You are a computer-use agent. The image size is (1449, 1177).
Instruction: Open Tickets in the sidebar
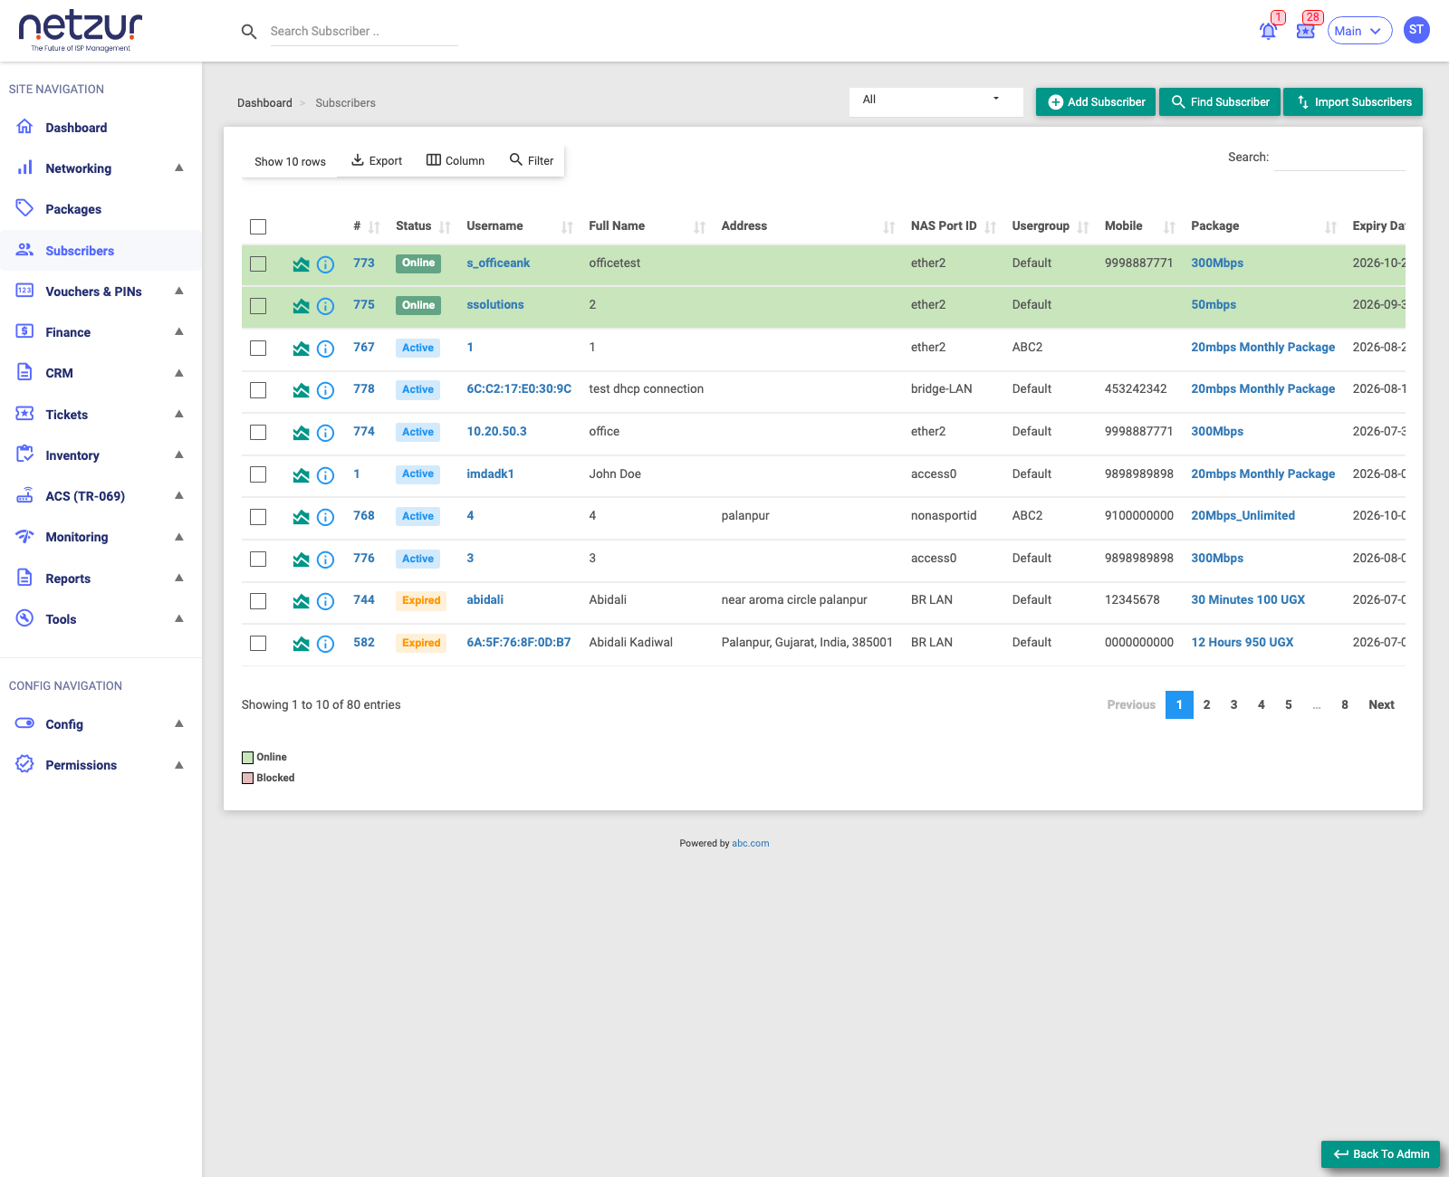point(101,415)
